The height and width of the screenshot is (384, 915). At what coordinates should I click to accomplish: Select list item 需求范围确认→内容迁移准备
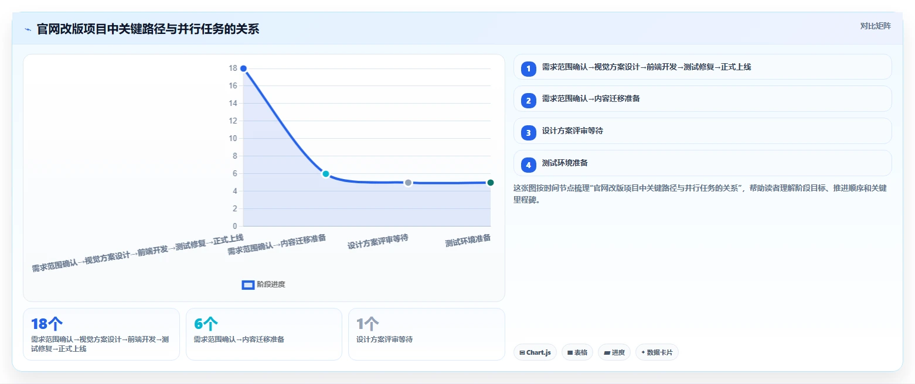tap(702, 99)
